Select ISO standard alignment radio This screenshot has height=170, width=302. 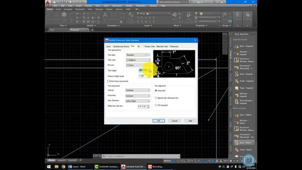click(x=156, y=105)
